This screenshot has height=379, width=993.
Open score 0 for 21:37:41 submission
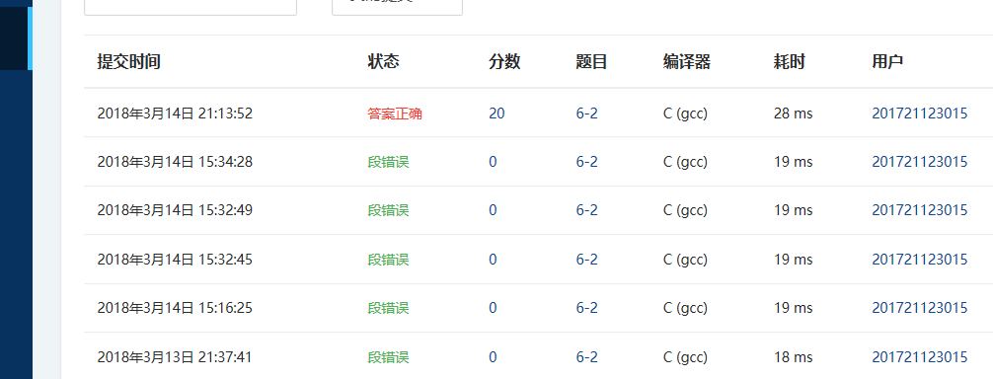(493, 357)
